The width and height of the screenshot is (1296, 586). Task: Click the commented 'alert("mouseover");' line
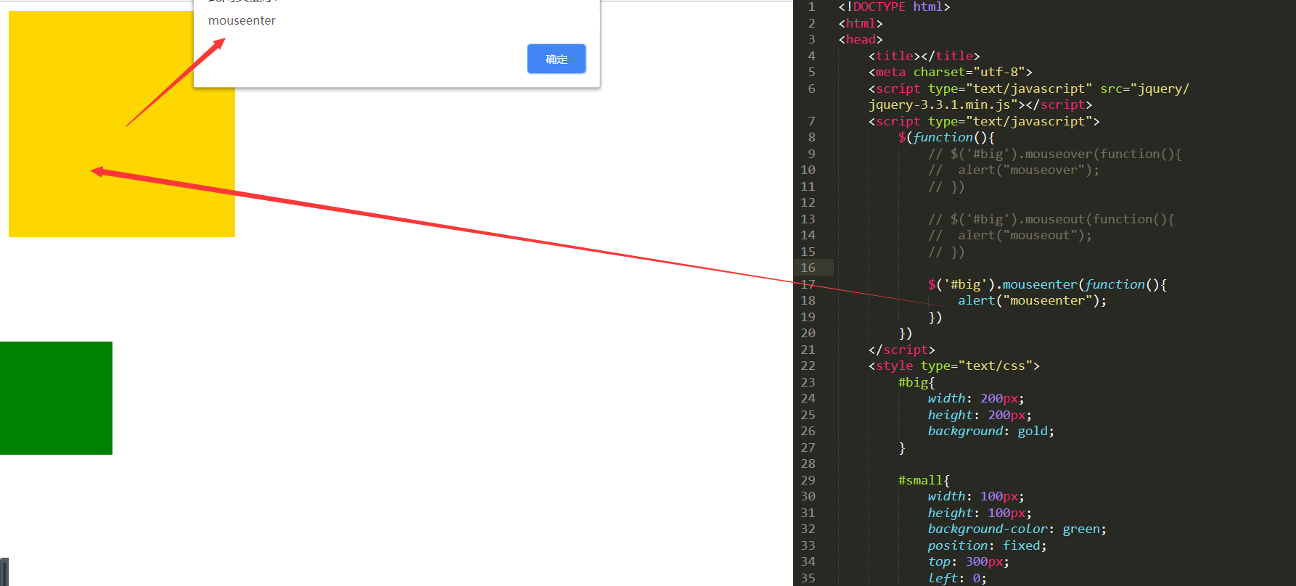tap(1014, 170)
